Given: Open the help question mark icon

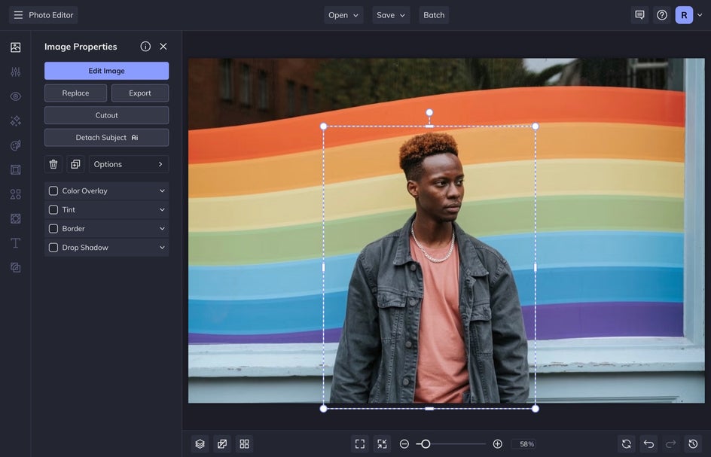Looking at the screenshot, I should pos(662,15).
